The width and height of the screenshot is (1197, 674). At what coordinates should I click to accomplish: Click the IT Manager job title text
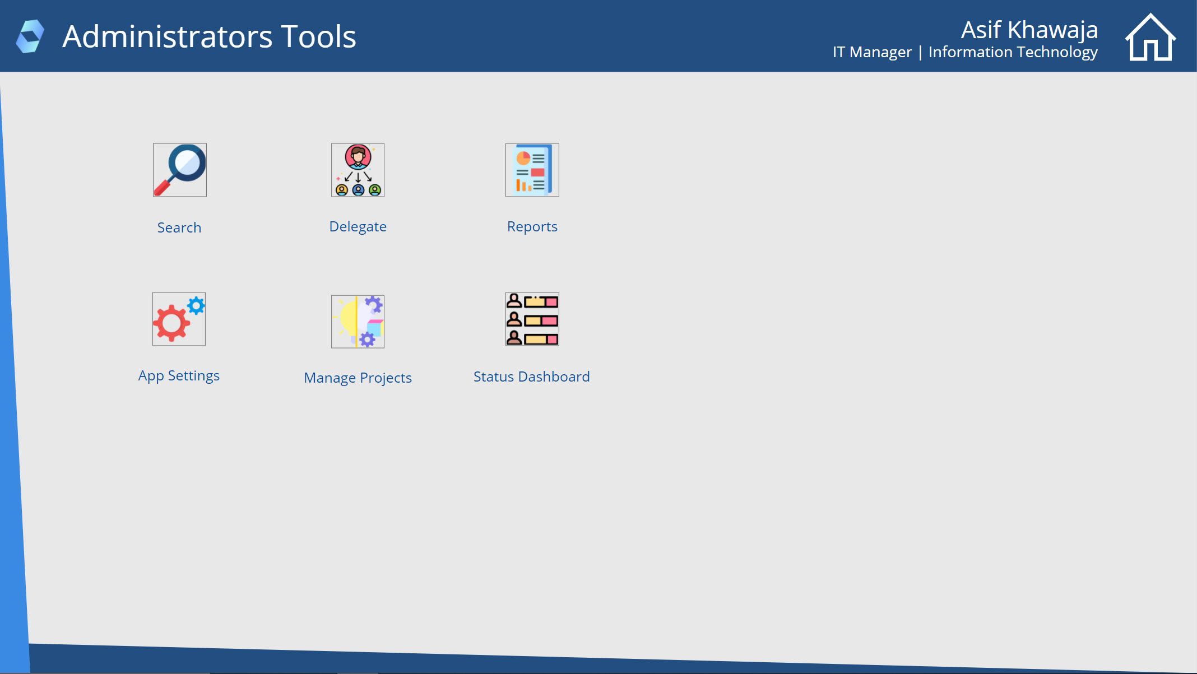872,52
